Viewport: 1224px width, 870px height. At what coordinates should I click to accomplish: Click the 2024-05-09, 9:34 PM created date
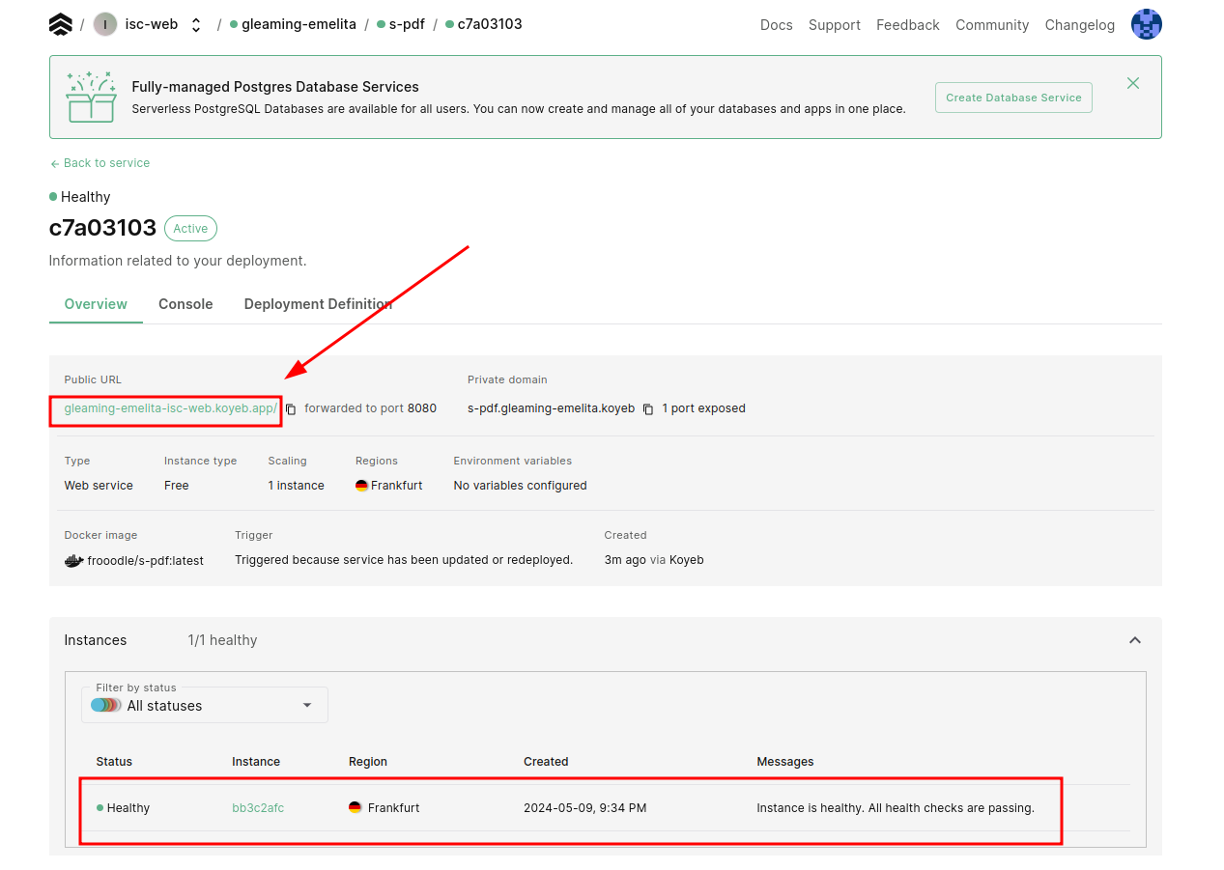[585, 808]
